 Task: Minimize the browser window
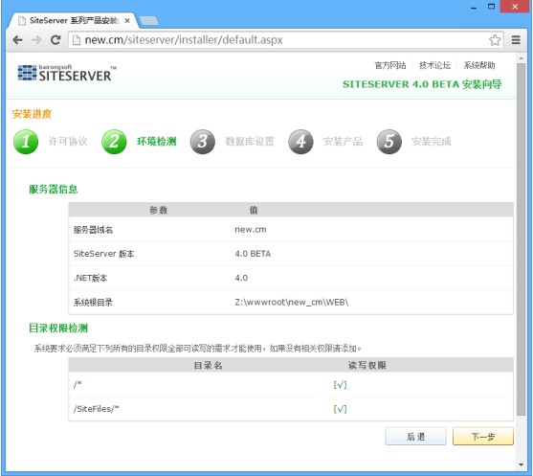coord(474,7)
